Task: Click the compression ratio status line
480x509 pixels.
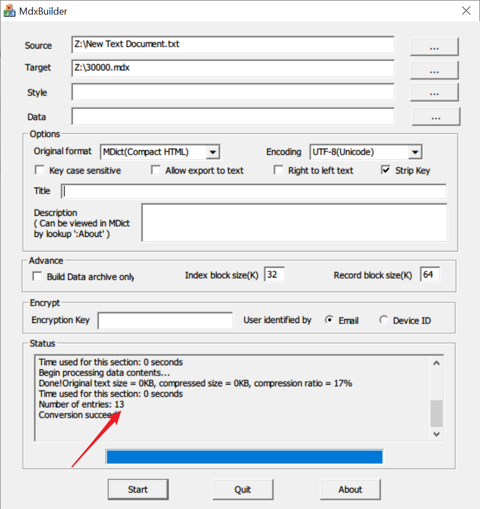Action: [195, 384]
